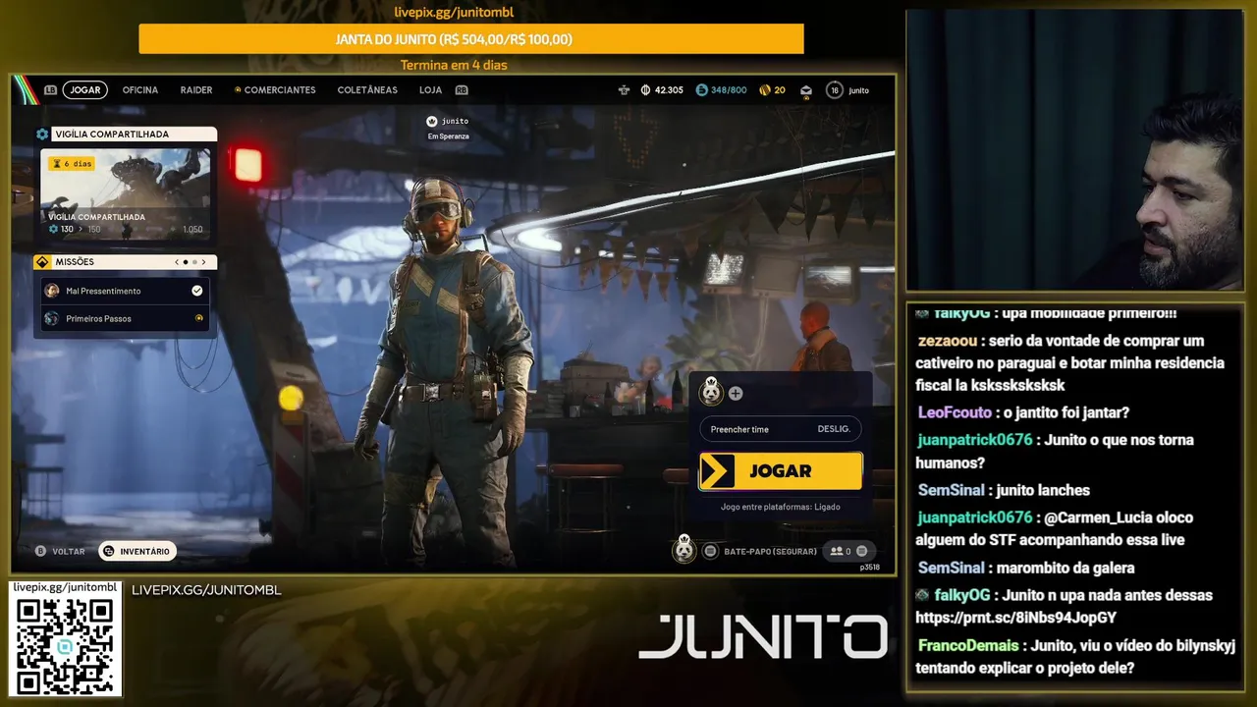The width and height of the screenshot is (1257, 707).
Task: Open the Mal Pressentimento mission
Action: point(125,291)
